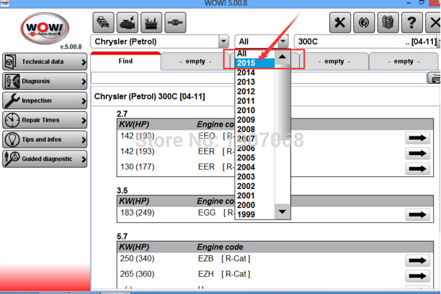Click the WOW! logo
This screenshot has width=441, height=294.
tap(45, 29)
